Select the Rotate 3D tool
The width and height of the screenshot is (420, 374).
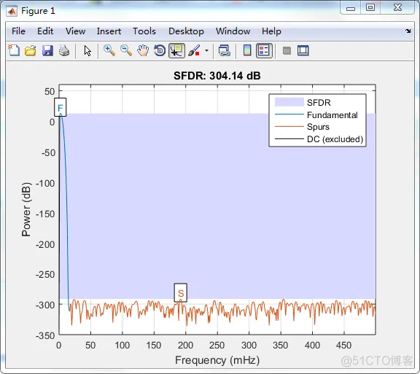[160, 50]
